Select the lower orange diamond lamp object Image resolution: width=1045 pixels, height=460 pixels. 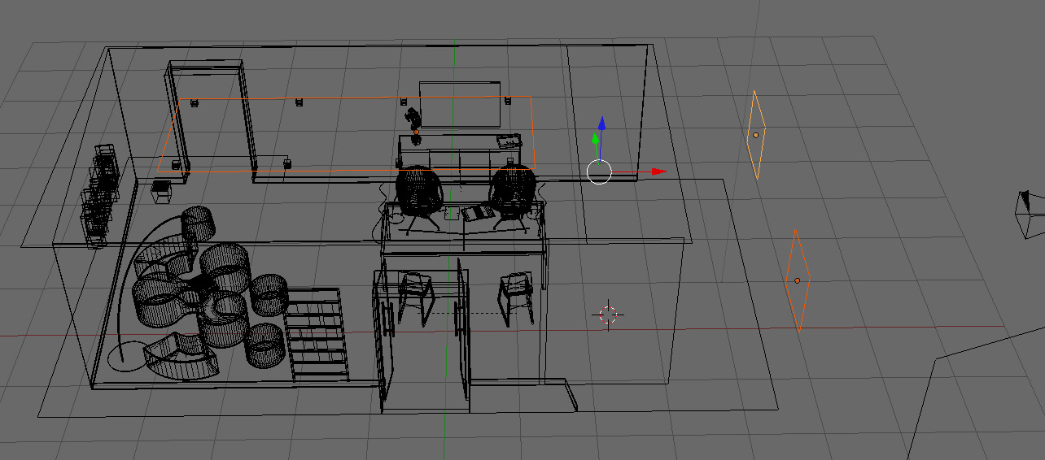point(798,280)
